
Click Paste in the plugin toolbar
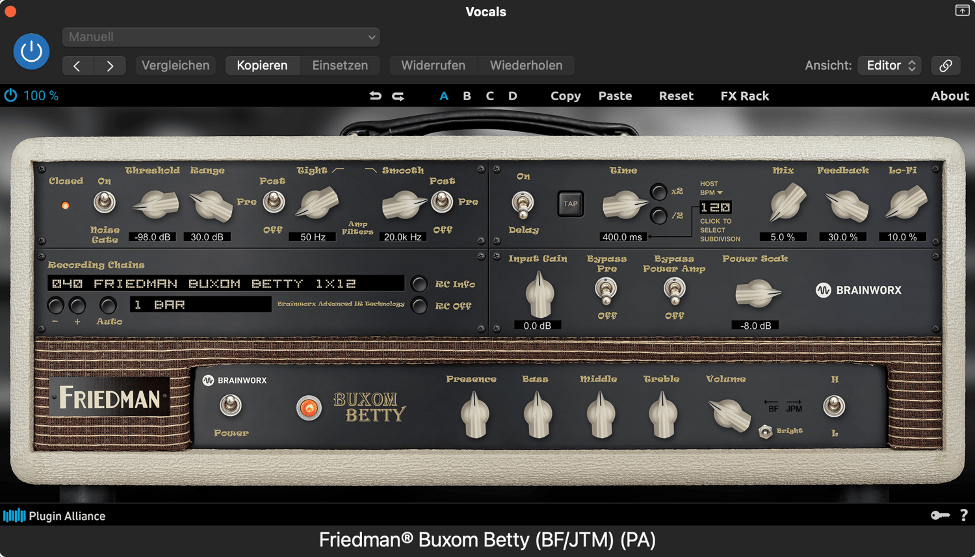pos(615,96)
